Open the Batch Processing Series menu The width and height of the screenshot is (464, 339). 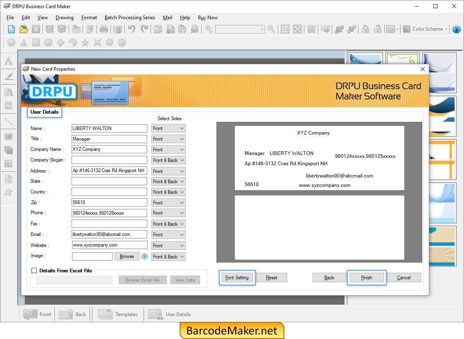point(130,18)
